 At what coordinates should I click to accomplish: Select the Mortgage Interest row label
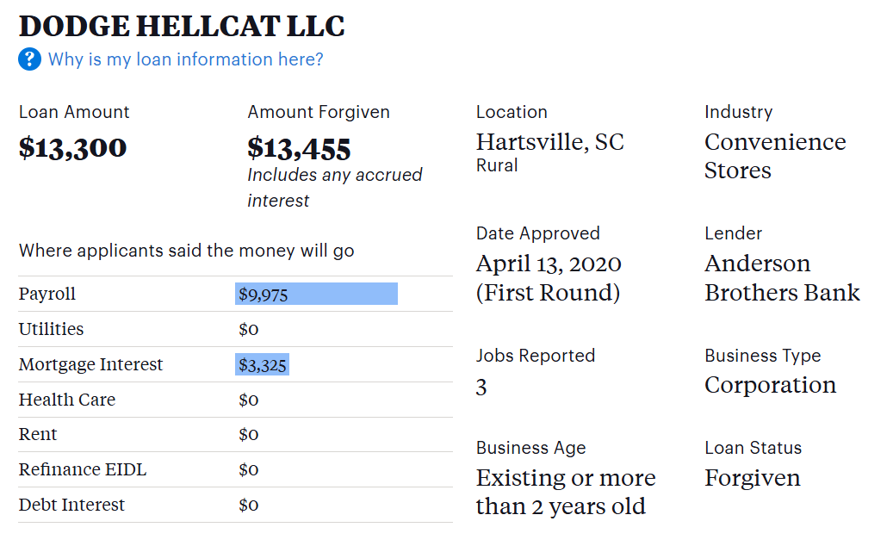pyautogui.click(x=90, y=365)
